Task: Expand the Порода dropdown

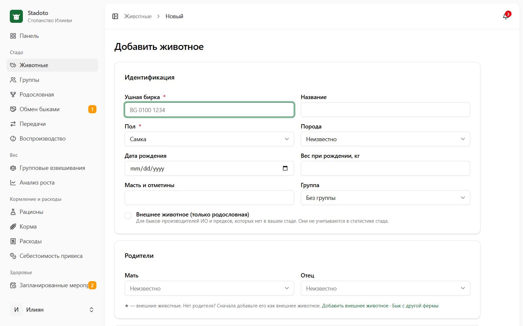Action: pyautogui.click(x=385, y=139)
